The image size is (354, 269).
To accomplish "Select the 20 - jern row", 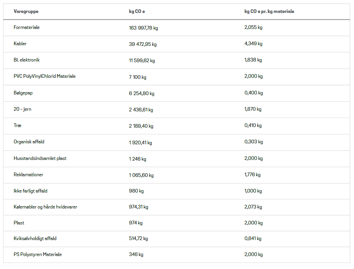I will pos(177,109).
